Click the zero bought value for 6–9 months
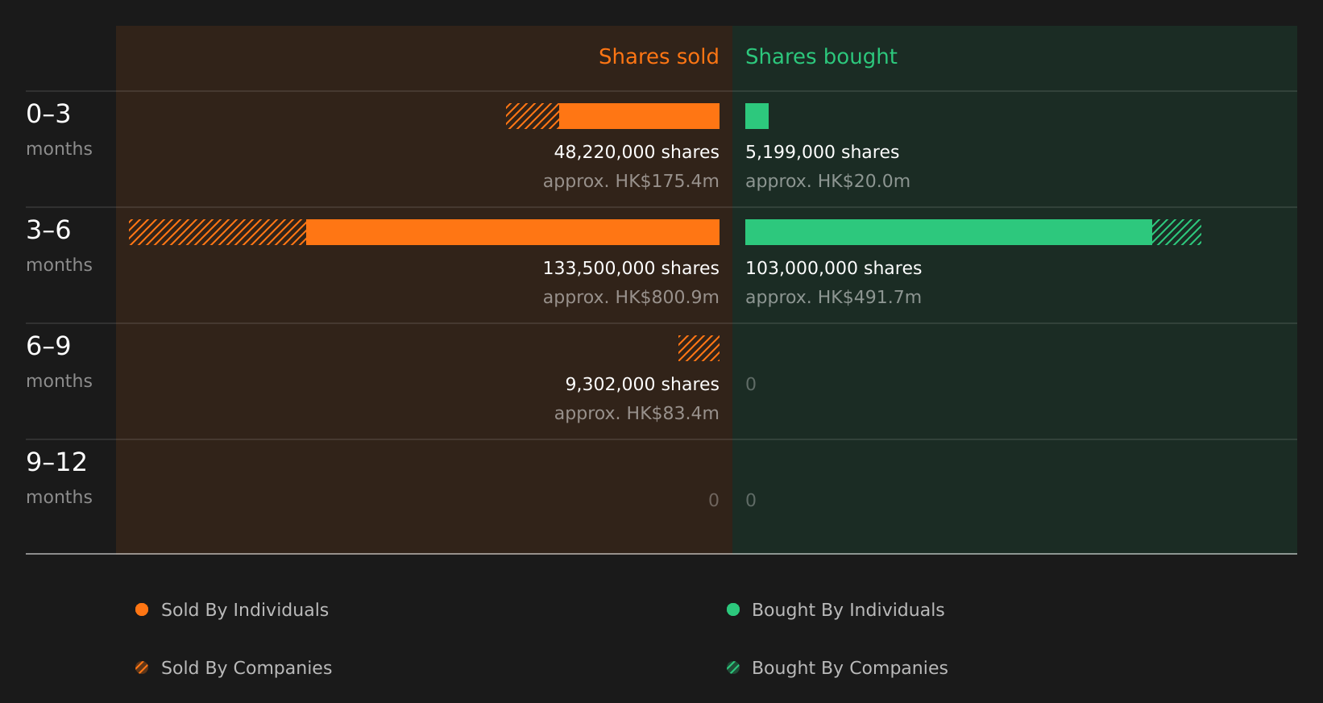This screenshot has height=703, width=1323. point(751,385)
